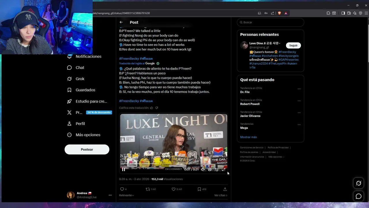The height and width of the screenshot is (208, 369).
Task: Click the 50 % de descuento badge
Action: pos(99,112)
